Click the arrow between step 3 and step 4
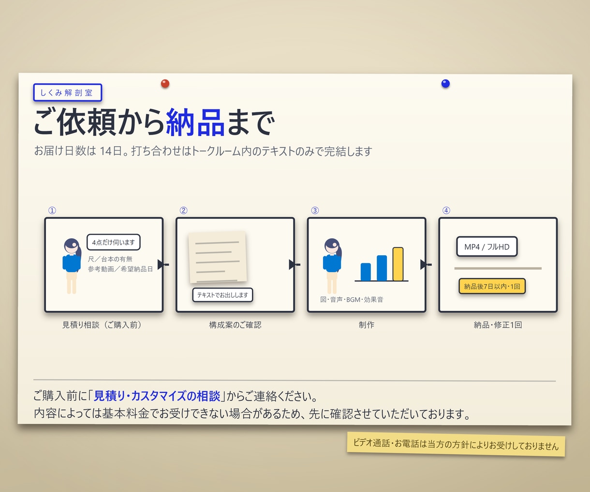The height and width of the screenshot is (492, 590). coord(426,264)
